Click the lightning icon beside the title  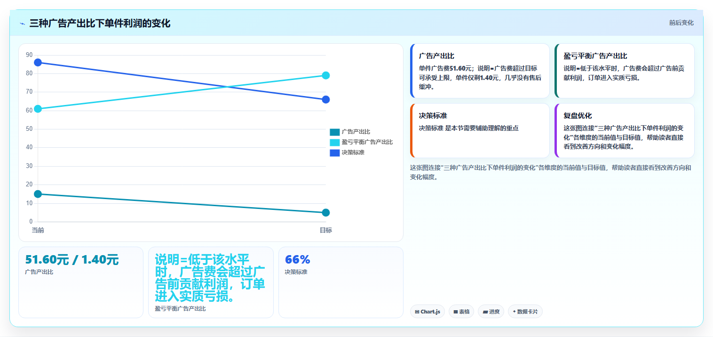tap(22, 24)
